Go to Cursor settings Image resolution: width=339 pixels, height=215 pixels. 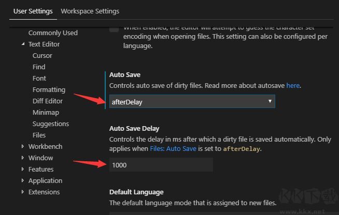click(x=42, y=55)
